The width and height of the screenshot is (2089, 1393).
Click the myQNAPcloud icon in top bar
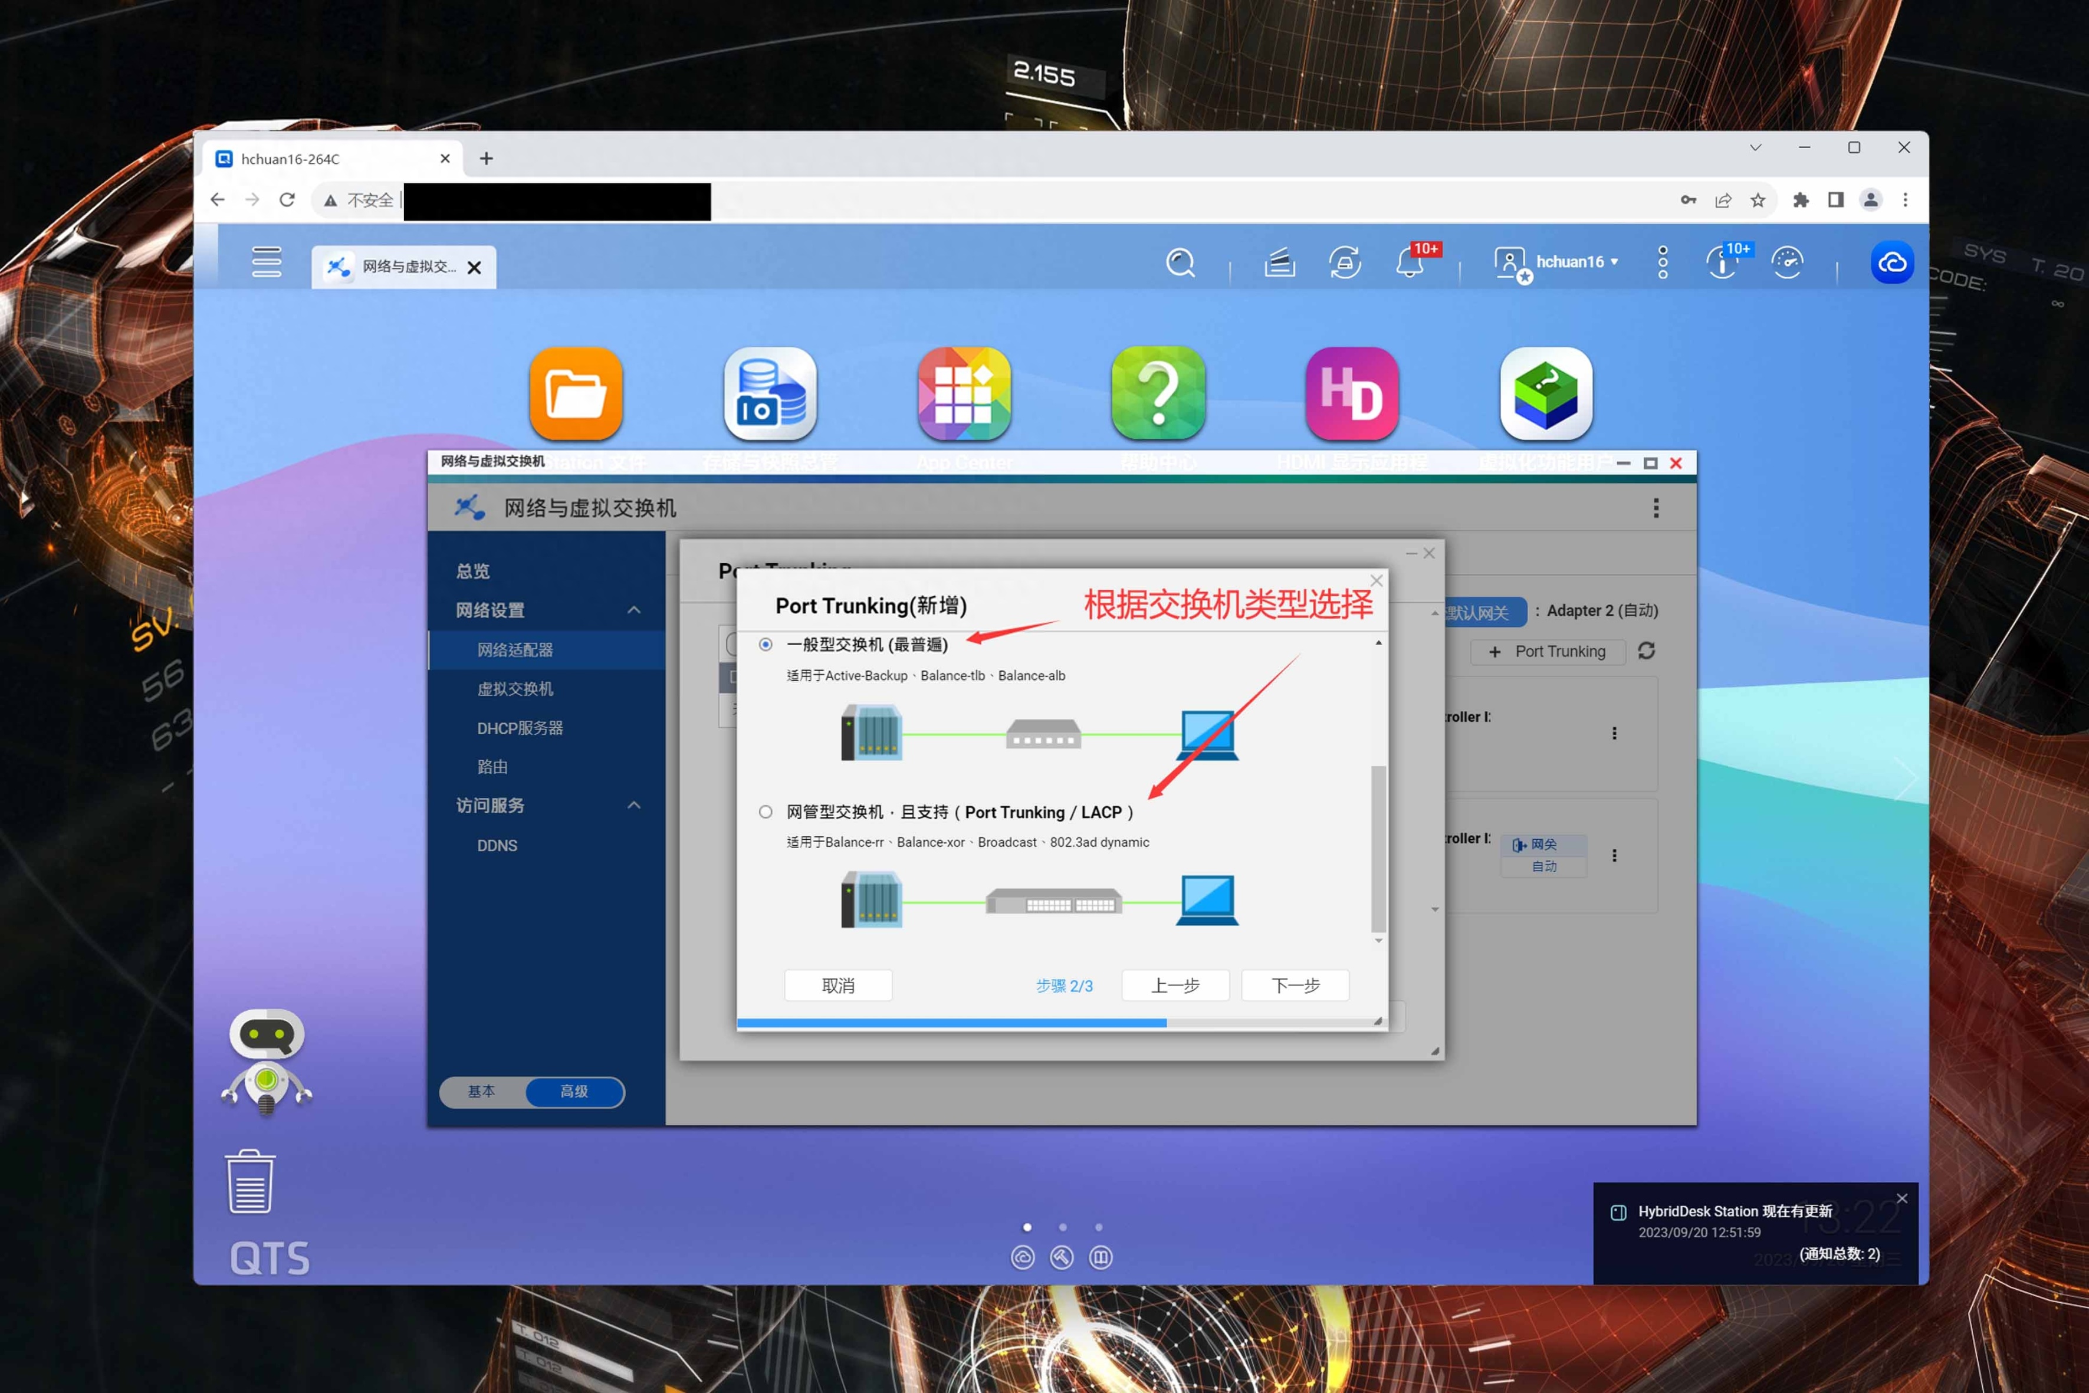[x=1892, y=263]
